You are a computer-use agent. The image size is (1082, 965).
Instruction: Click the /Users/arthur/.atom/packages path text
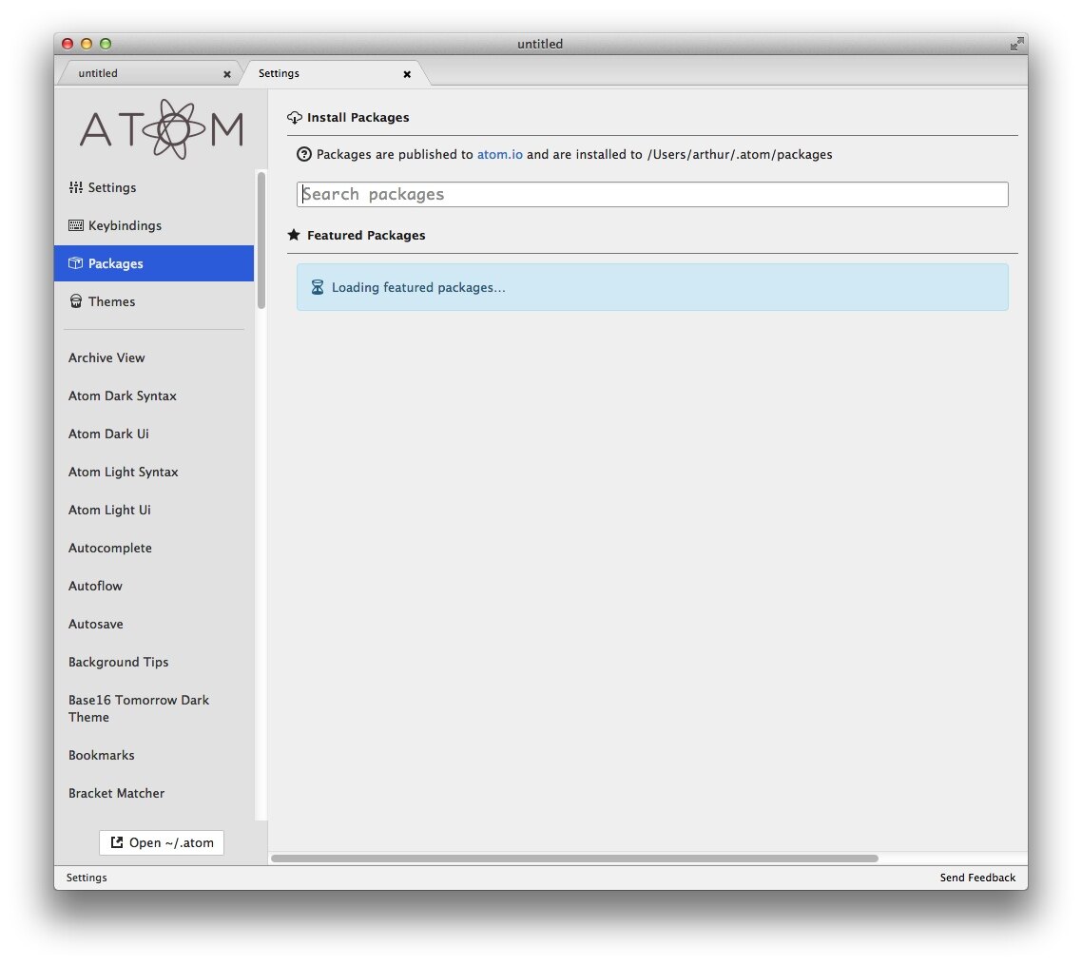click(x=740, y=155)
